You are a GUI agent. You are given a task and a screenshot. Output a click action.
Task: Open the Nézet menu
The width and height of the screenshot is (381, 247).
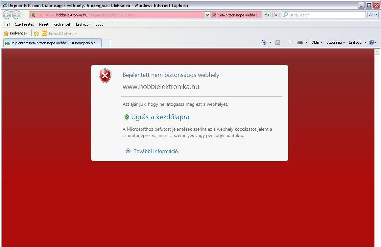click(x=44, y=24)
